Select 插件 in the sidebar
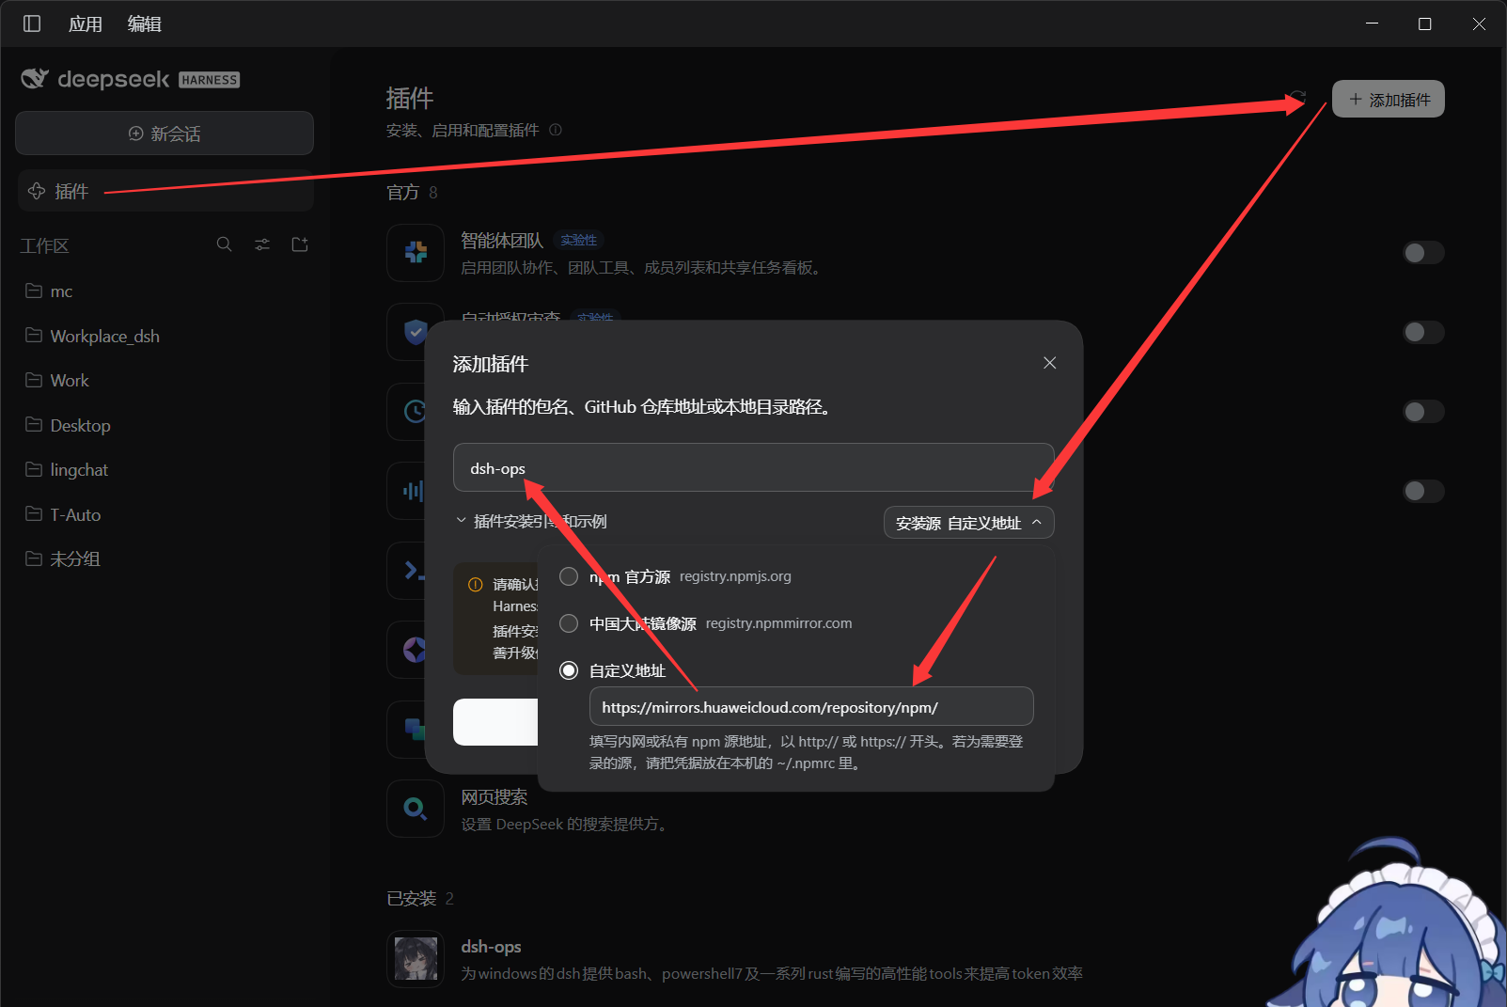 [x=165, y=191]
